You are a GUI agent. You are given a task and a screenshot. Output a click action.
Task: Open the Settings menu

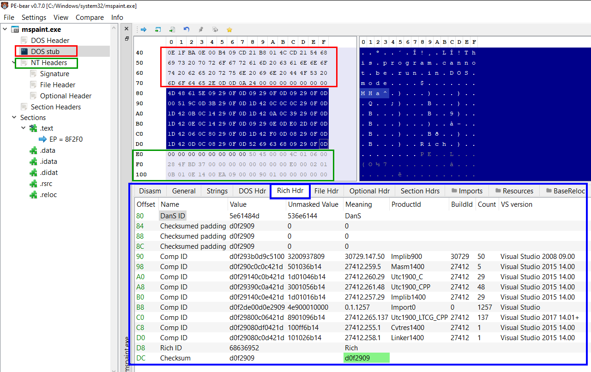pos(34,18)
